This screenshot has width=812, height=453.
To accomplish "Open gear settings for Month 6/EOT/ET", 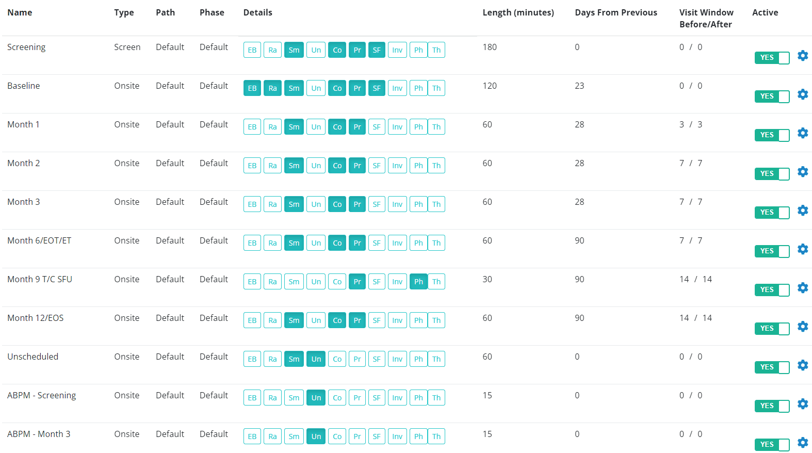I will (802, 249).
